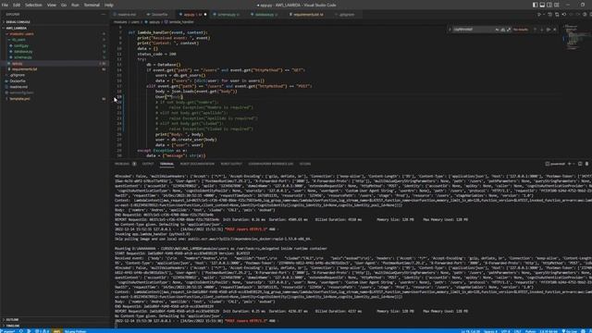Image resolution: width=592 pixels, height=333 pixels.
Task: Open the Run menu
Action: tap(75, 5)
